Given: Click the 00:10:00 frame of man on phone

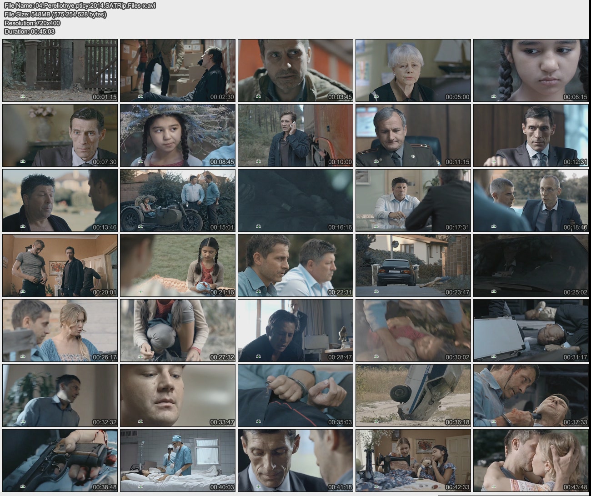Looking at the screenshot, I should (x=295, y=135).
